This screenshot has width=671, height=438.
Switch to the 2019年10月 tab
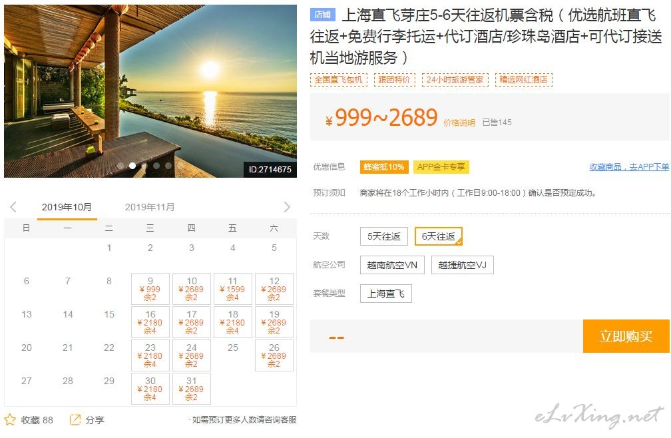click(x=67, y=207)
